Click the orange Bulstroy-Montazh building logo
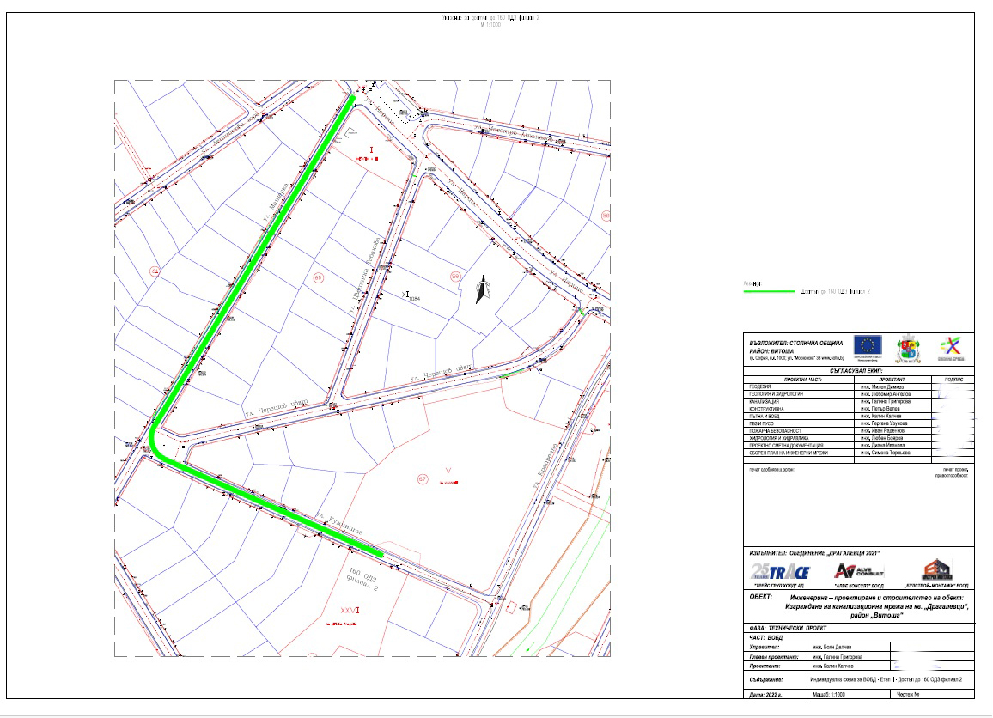This screenshot has width=993, height=718. [x=937, y=569]
